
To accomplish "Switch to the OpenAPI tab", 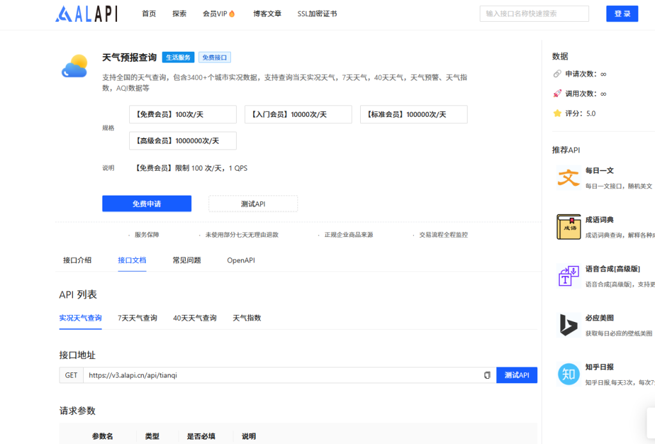I will (241, 260).
